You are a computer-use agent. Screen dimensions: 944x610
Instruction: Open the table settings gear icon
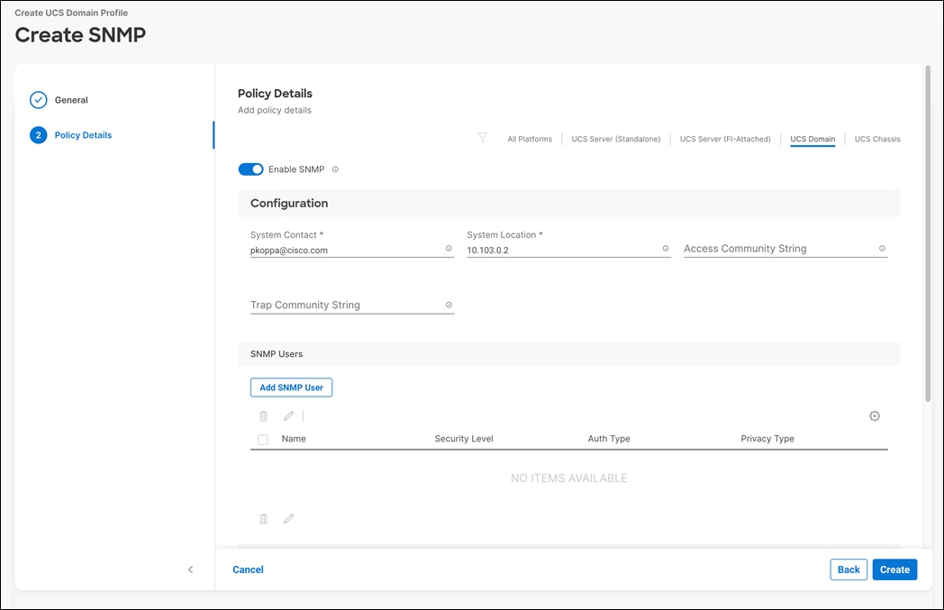tap(874, 415)
